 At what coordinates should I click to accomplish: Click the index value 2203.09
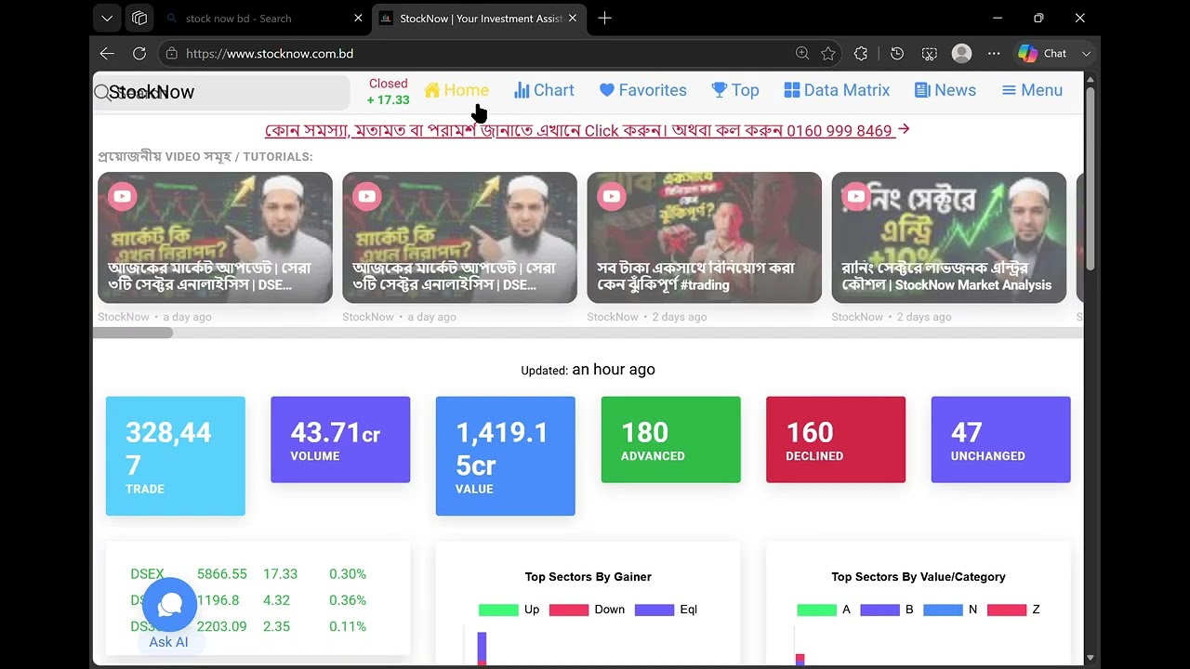coord(222,626)
